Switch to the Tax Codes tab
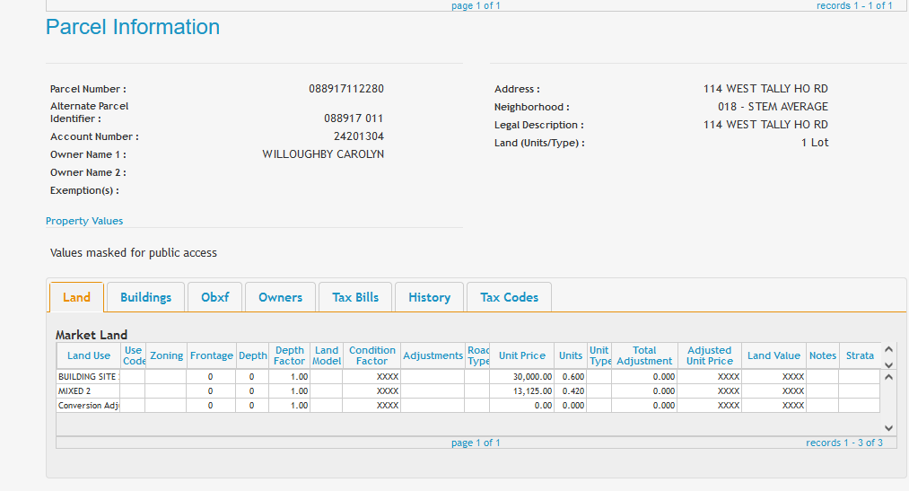This screenshot has height=491, width=909. 509,297
